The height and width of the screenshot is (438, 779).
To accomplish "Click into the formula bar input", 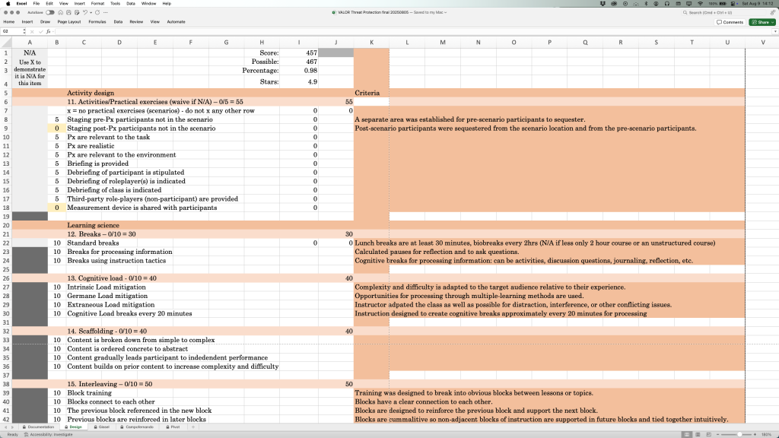I will tap(412, 31).
